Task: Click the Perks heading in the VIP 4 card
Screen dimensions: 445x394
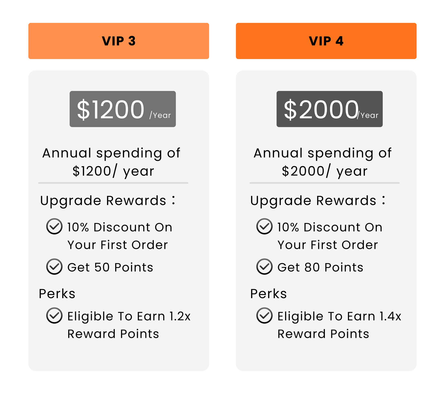Action: click(268, 294)
